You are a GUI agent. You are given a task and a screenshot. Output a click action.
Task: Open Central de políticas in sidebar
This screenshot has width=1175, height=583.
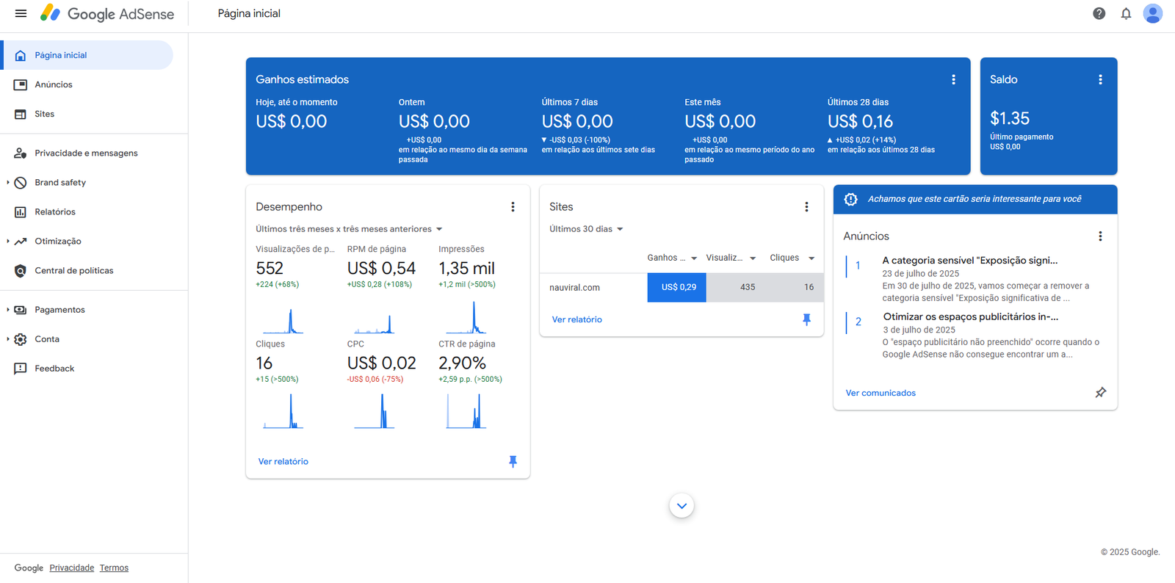(x=73, y=271)
